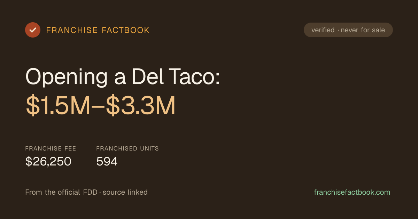Image resolution: width=418 pixels, height=219 pixels.
Task: Click the word FRANCHISE in header
Action: (x=72, y=30)
